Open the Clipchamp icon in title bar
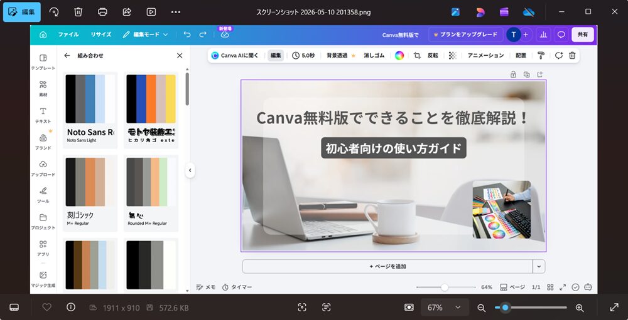Viewport: 628px width, 320px height. tap(504, 12)
